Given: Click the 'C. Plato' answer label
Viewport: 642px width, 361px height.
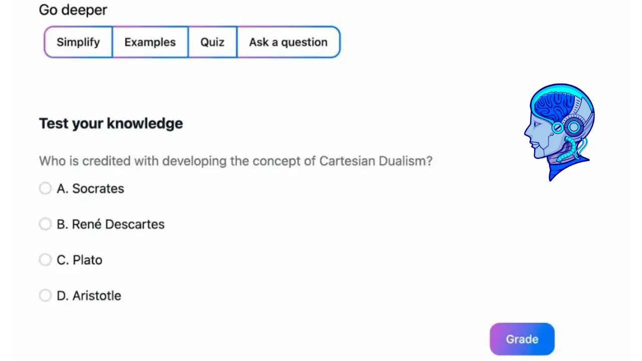Looking at the screenshot, I should [x=79, y=260].
